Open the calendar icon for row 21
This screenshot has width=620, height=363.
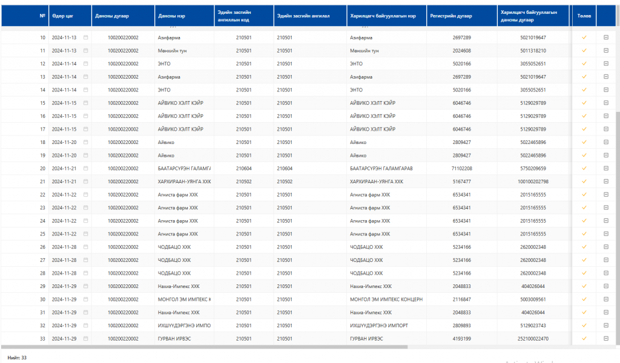tap(85, 181)
